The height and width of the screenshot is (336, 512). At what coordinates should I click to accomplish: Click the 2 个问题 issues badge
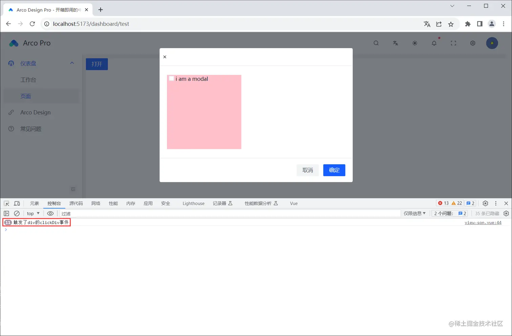tap(450, 213)
